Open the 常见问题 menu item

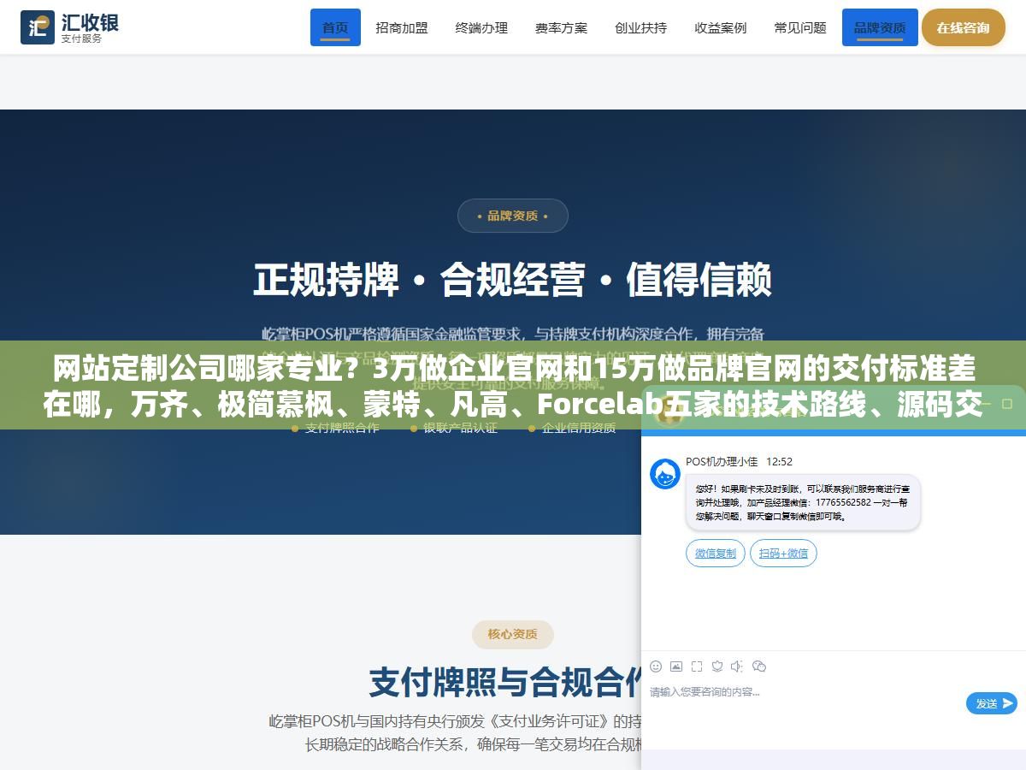[x=800, y=27]
